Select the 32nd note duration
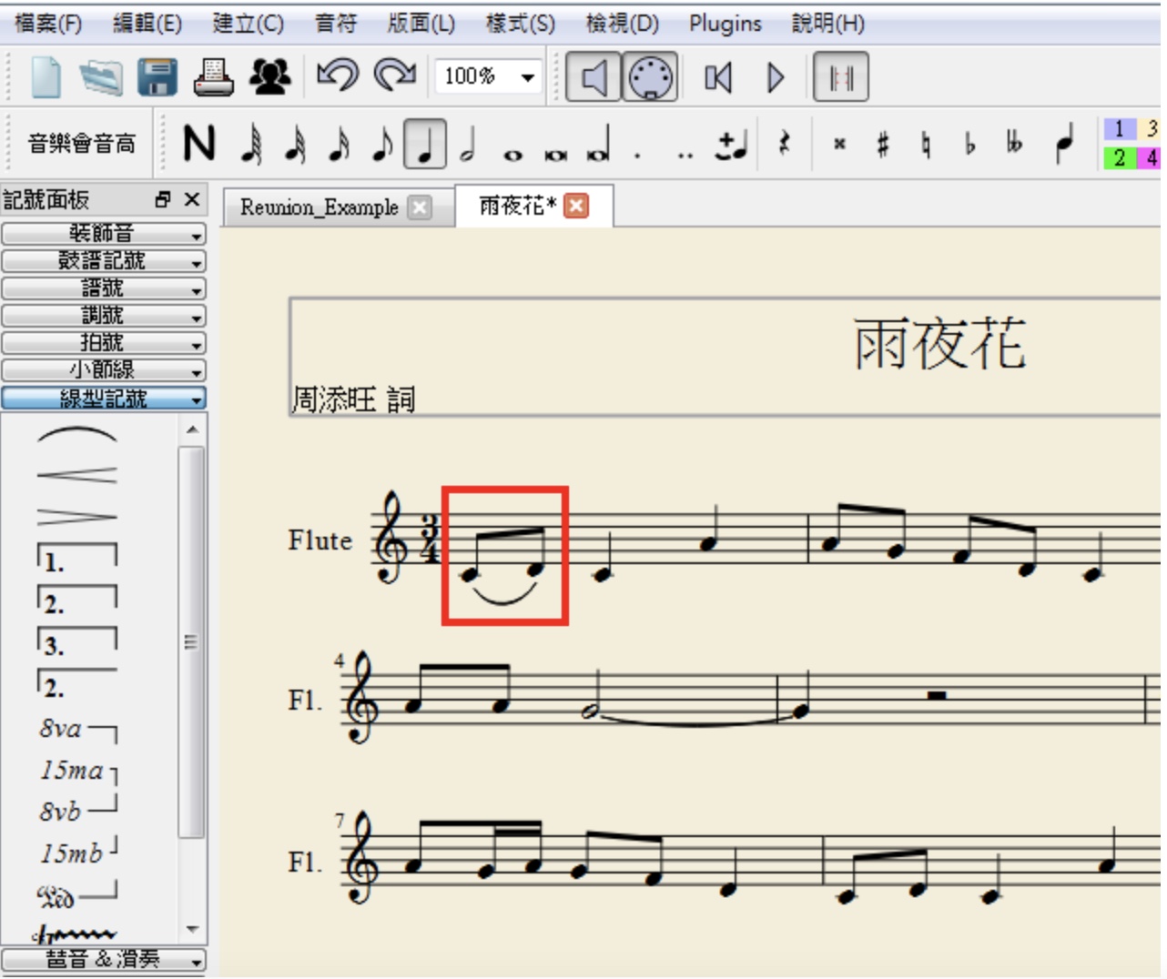1167x979 pixels. coord(295,144)
